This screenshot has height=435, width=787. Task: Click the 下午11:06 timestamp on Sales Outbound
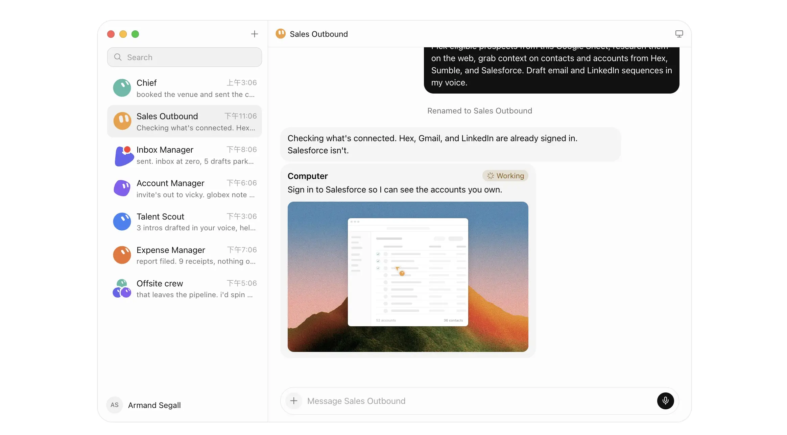[240, 116]
